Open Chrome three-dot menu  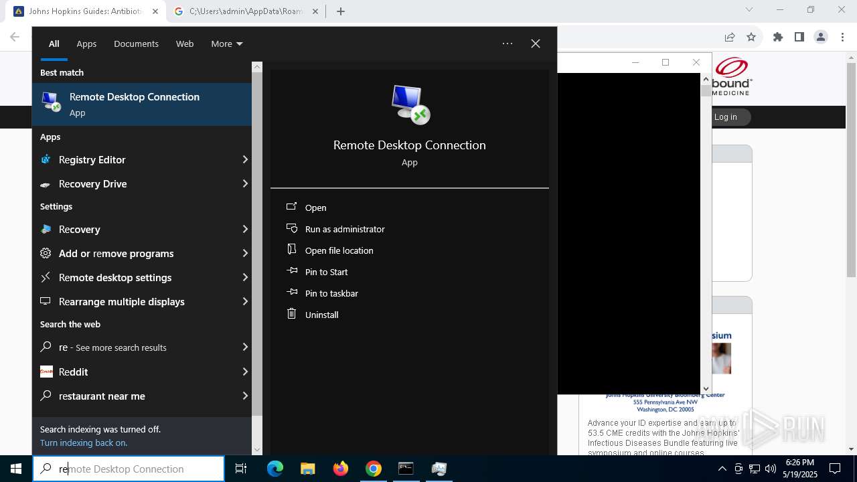842,37
